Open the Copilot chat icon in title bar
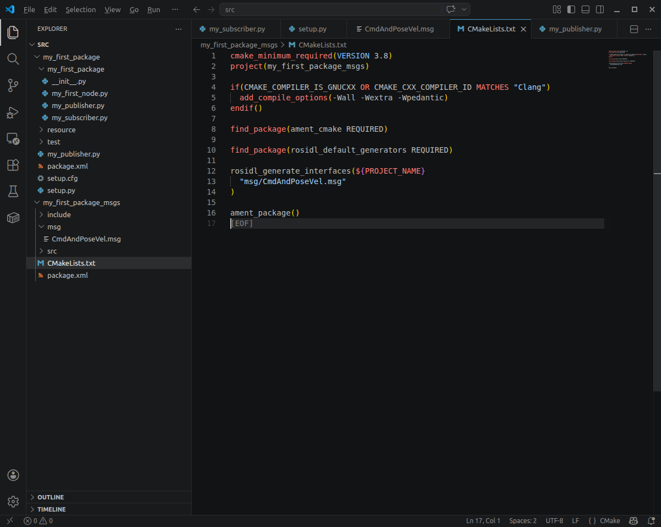The height and width of the screenshot is (527, 661). click(451, 9)
